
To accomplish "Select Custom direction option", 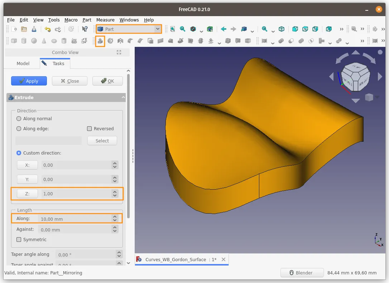I will 39,153.
